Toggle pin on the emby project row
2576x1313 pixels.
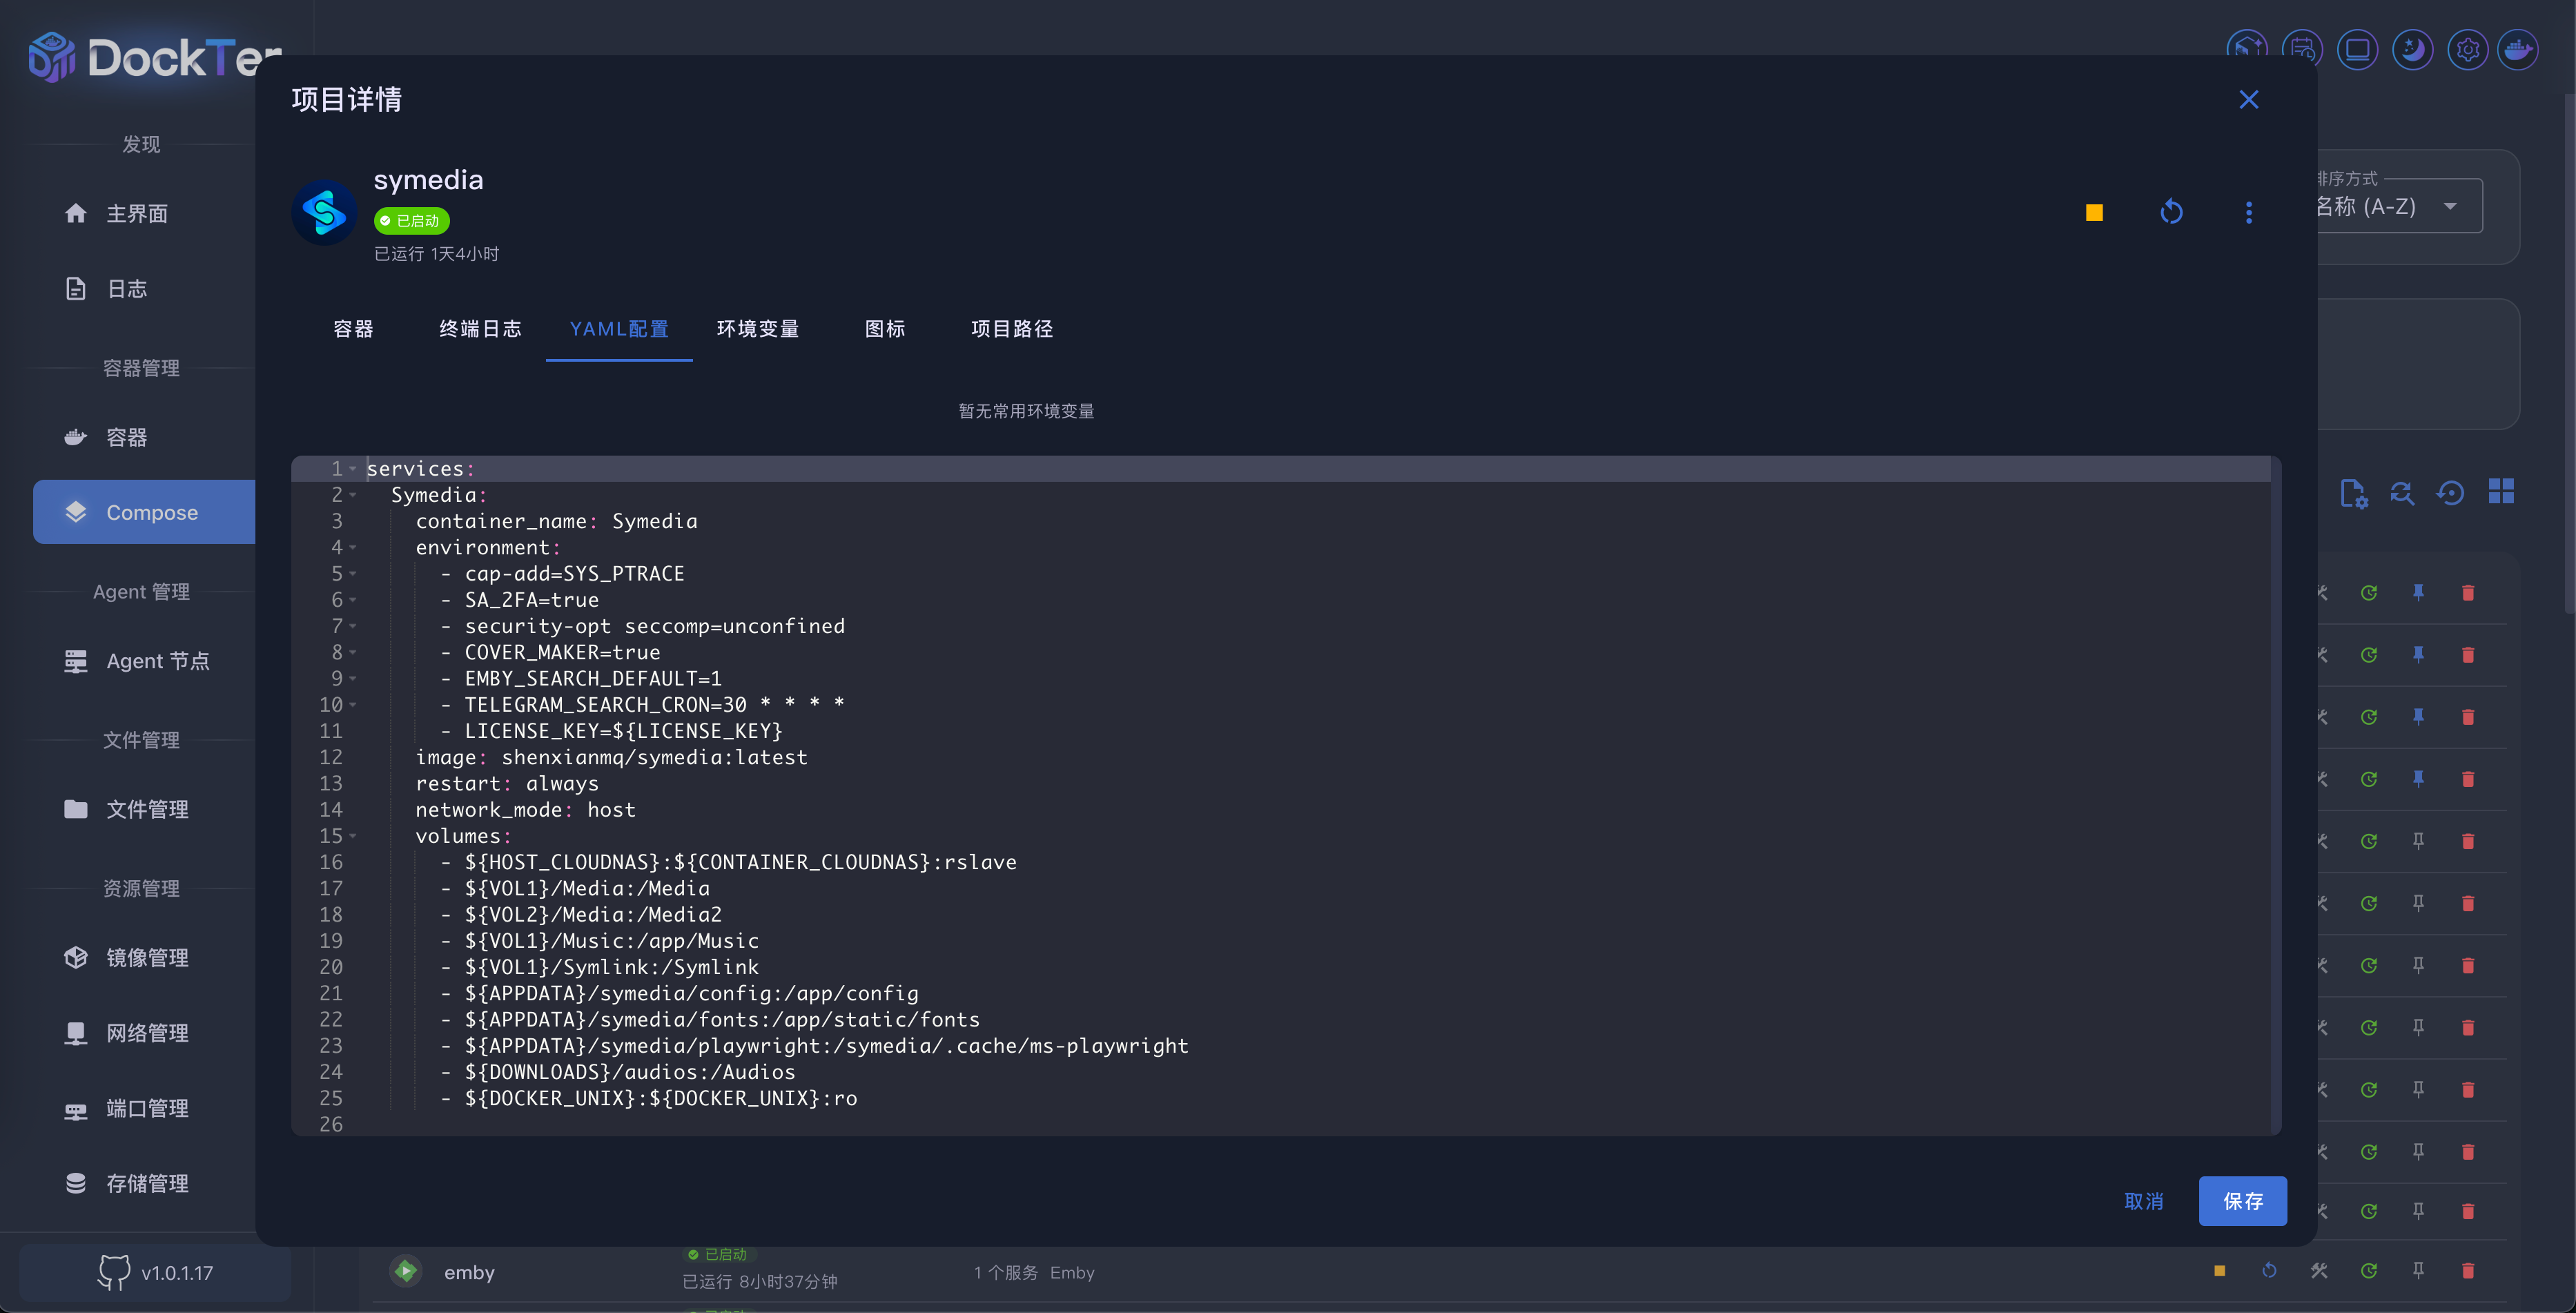(x=2418, y=1270)
